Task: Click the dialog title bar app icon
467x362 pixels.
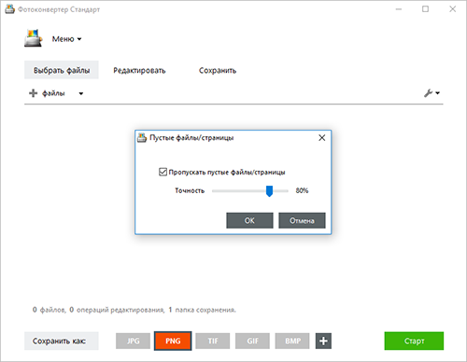Action: 142,138
